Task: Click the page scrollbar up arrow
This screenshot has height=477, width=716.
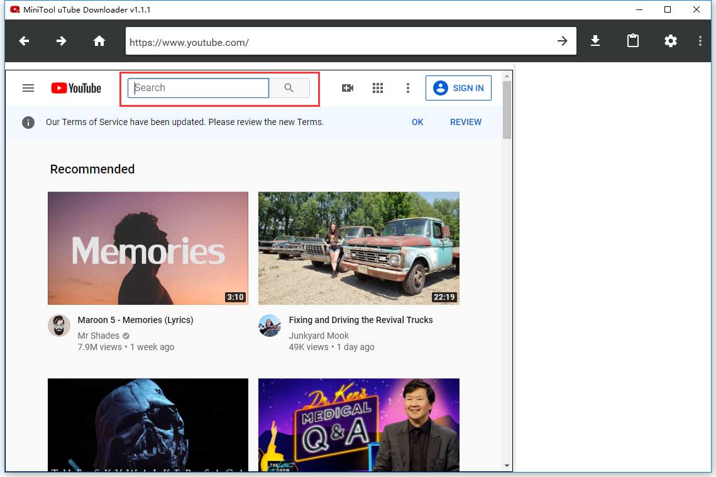Action: (507, 76)
